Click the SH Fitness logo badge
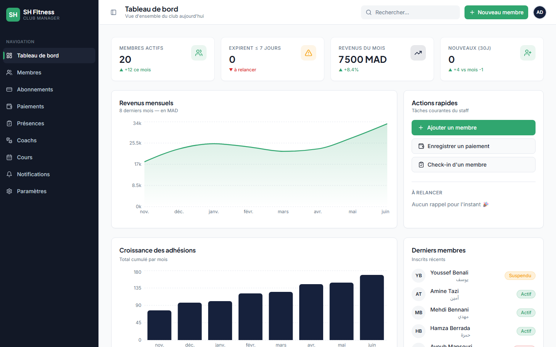556x347 pixels. 13,15
